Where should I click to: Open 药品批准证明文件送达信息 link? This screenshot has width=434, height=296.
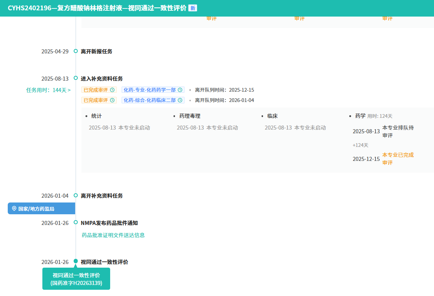click(113, 235)
